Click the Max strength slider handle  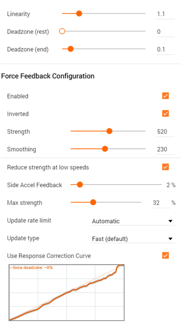coord(93,202)
